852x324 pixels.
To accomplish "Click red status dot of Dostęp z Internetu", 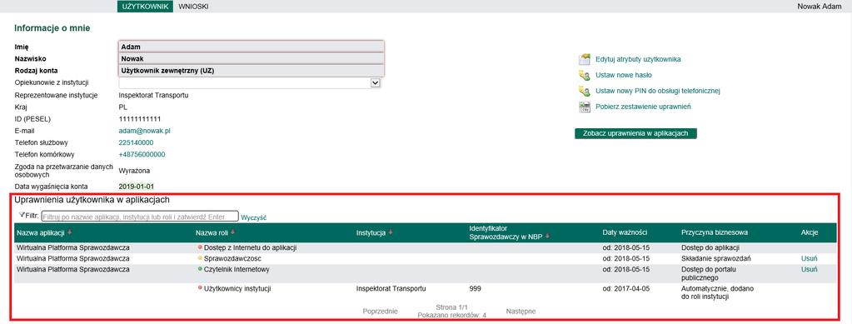I will pos(200,248).
